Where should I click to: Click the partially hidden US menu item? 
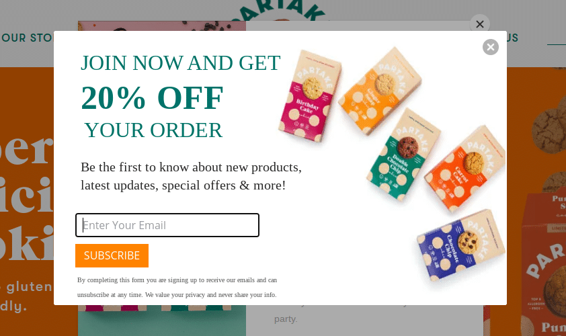513,38
